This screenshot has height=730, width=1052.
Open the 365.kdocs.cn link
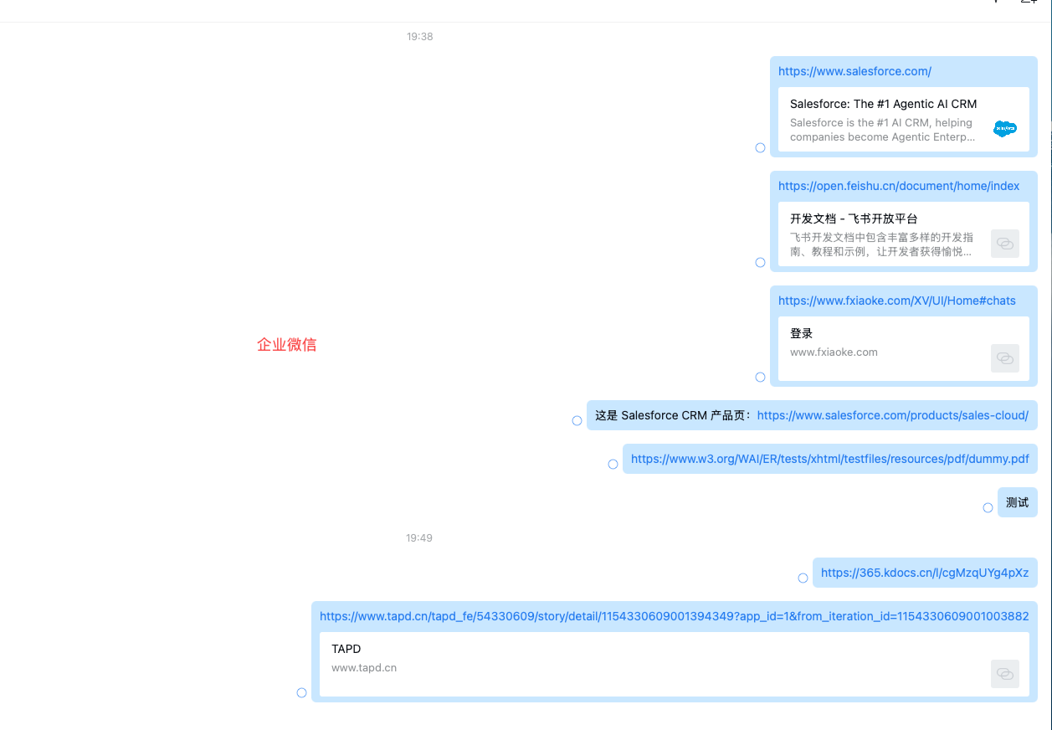[925, 573]
